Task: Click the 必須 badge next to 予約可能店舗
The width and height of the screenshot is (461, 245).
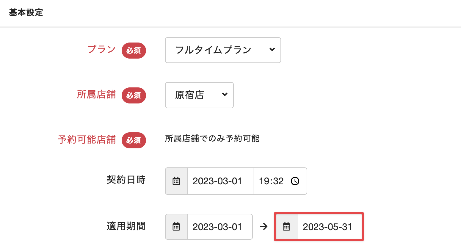Action: pyautogui.click(x=134, y=140)
